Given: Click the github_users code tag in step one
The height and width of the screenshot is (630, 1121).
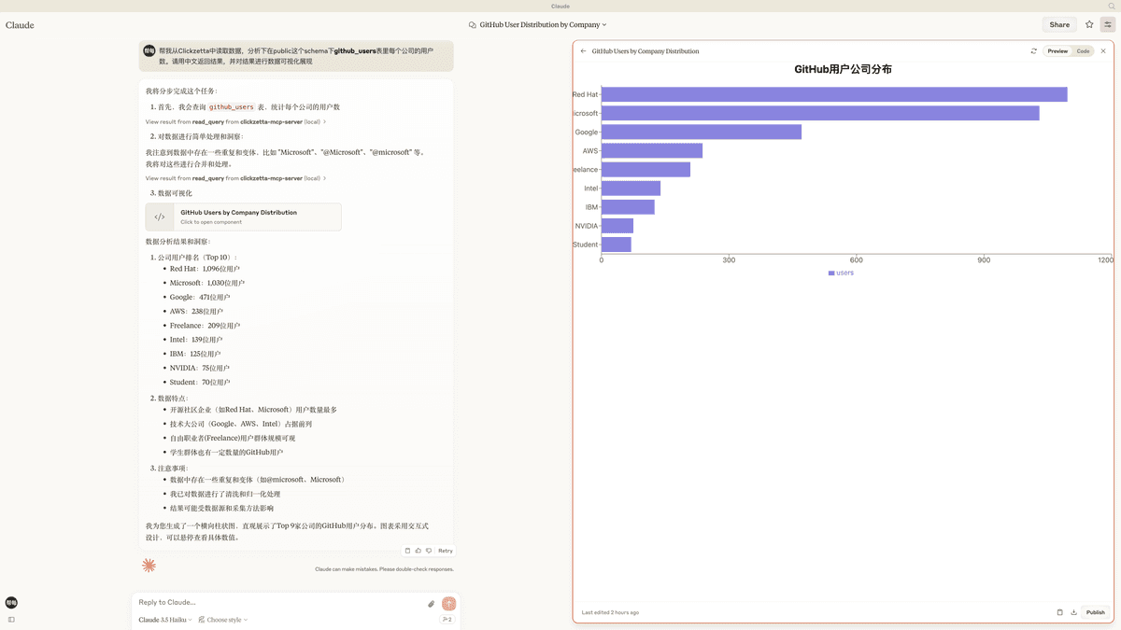Looking at the screenshot, I should click(x=232, y=107).
